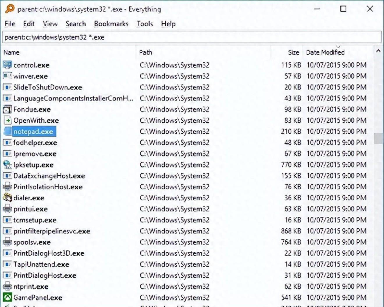The image size is (384, 307).
Task: Click the tcmsetup.exe file icon
Action: [7, 220]
